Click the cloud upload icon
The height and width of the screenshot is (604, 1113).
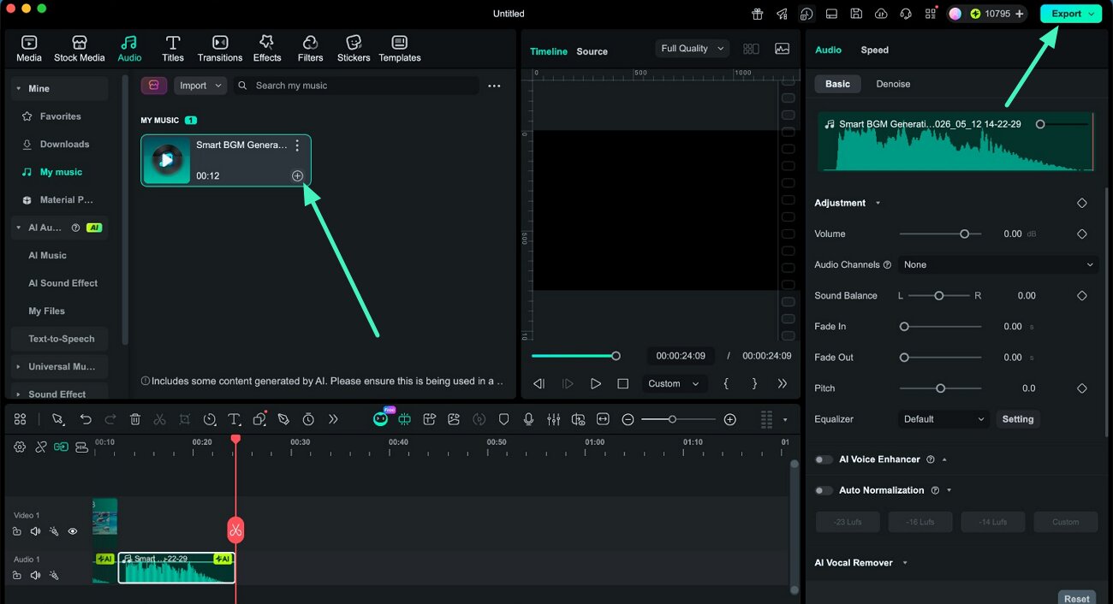coord(881,14)
